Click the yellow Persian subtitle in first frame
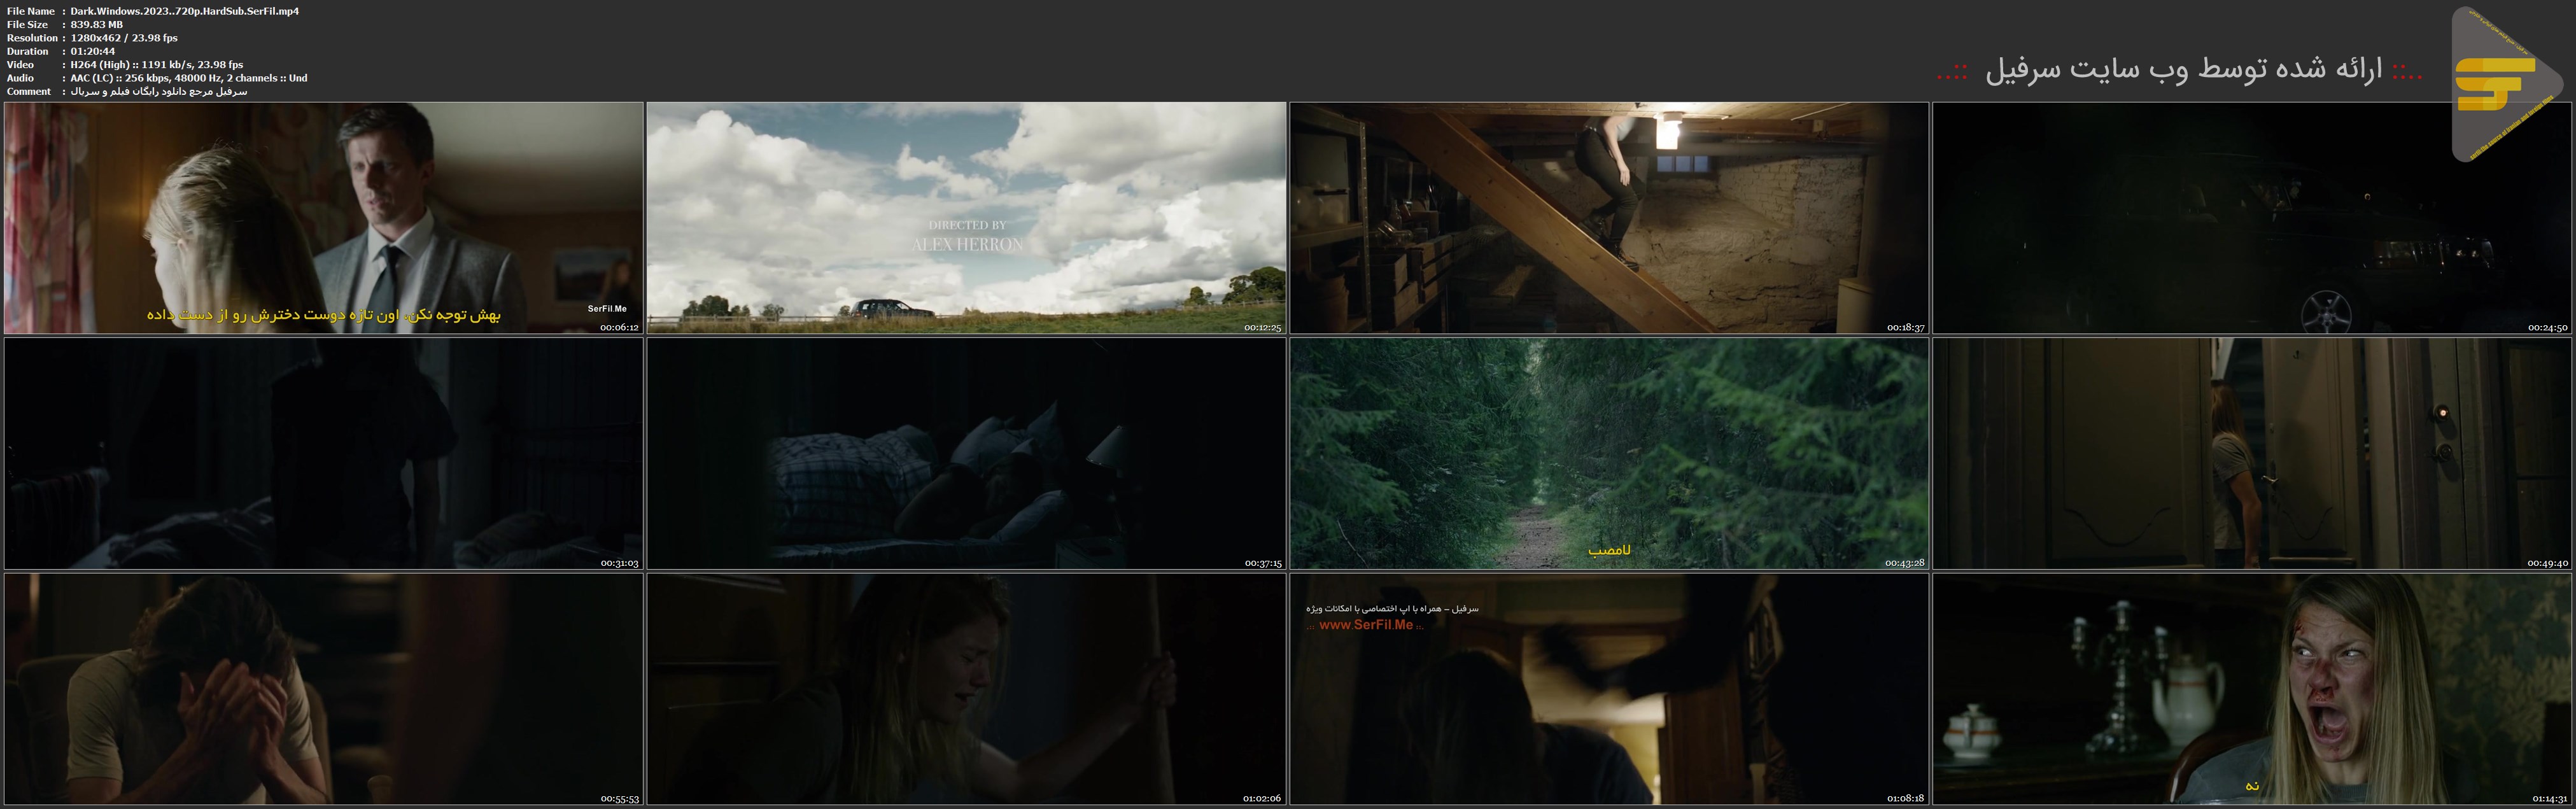 323,315
